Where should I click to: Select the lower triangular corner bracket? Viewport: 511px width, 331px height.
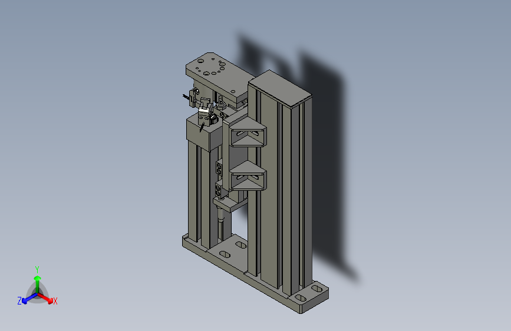(x=248, y=176)
